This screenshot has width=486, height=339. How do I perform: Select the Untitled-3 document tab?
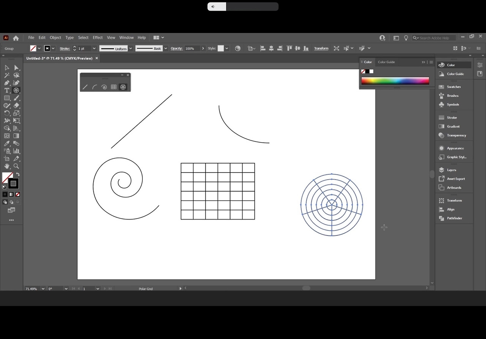click(x=59, y=58)
